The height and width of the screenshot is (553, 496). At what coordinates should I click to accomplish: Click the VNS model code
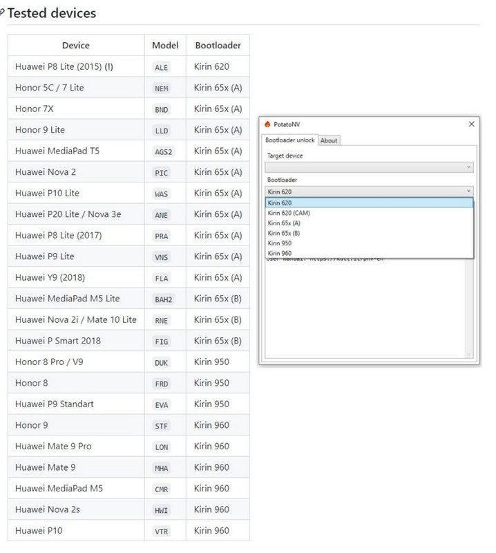(x=162, y=257)
